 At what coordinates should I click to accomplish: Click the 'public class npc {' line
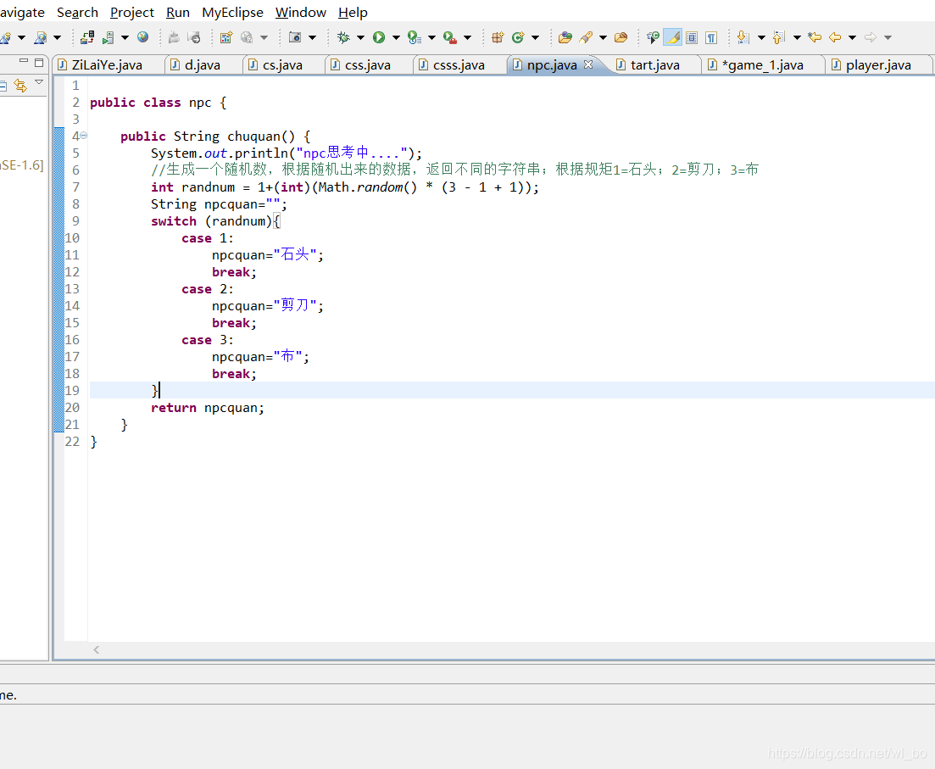click(x=158, y=103)
